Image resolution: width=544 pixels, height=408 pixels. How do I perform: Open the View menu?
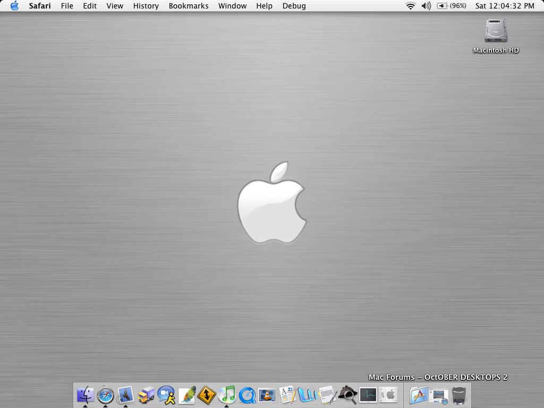(115, 6)
